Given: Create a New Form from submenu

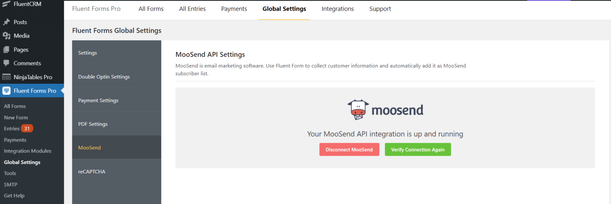Looking at the screenshot, I should coord(16,118).
